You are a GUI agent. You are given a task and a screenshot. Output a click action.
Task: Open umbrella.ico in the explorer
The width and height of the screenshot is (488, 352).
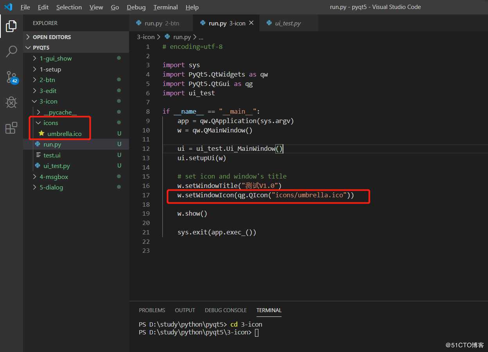tap(76, 134)
